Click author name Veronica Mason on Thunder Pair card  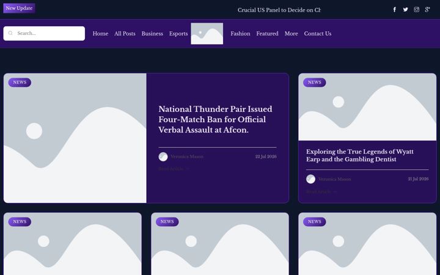[x=187, y=156]
